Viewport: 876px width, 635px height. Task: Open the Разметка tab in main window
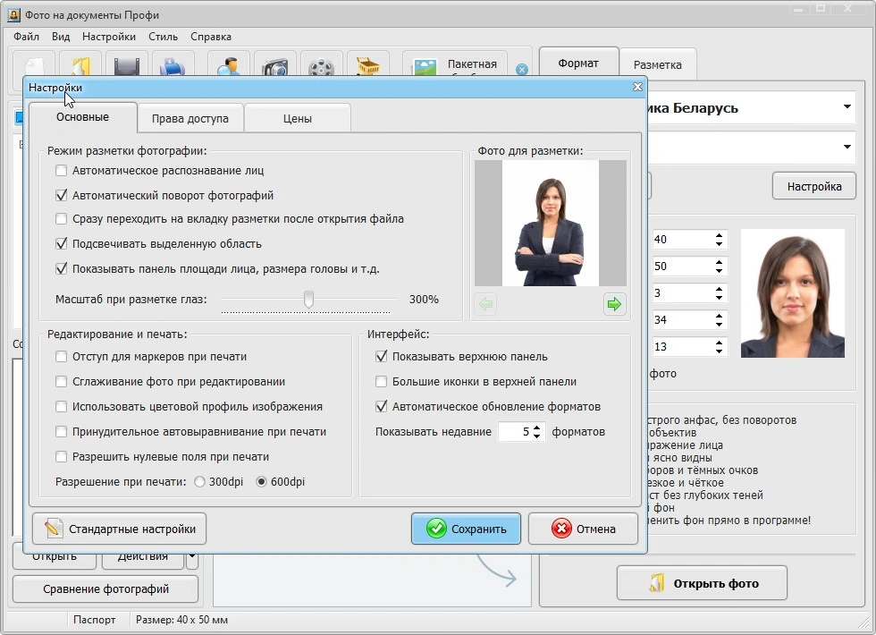658,64
